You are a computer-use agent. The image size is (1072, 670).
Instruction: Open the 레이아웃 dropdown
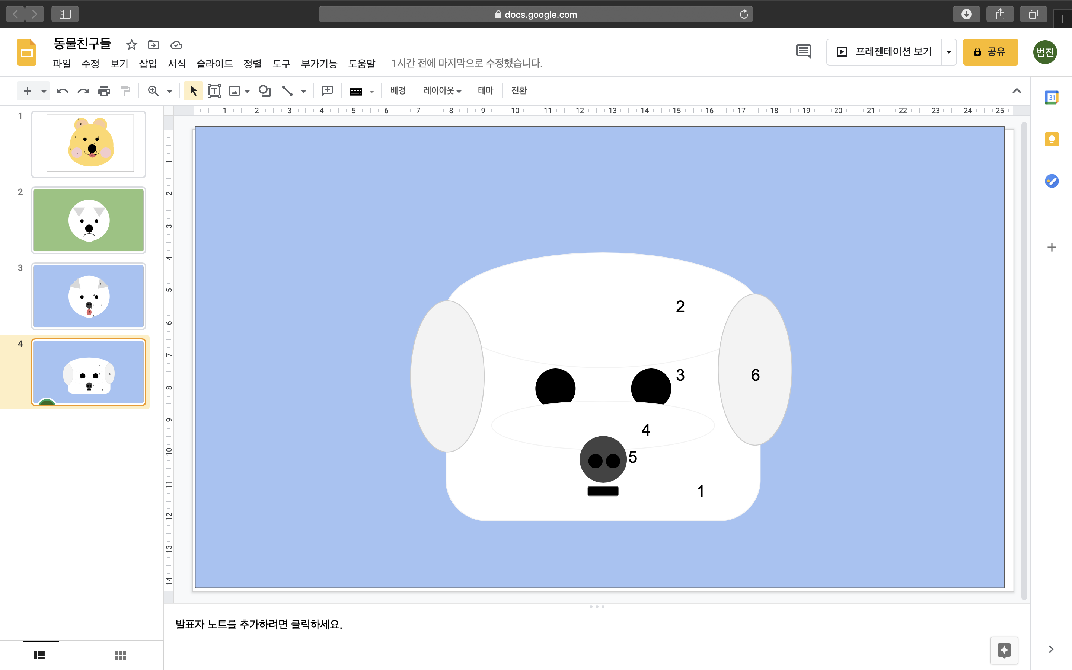coord(442,91)
